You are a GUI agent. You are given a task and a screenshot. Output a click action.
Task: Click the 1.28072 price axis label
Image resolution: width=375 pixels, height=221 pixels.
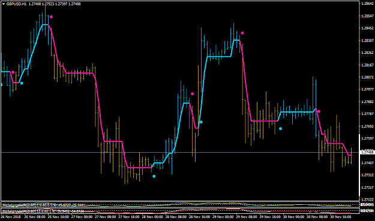coord(367,77)
